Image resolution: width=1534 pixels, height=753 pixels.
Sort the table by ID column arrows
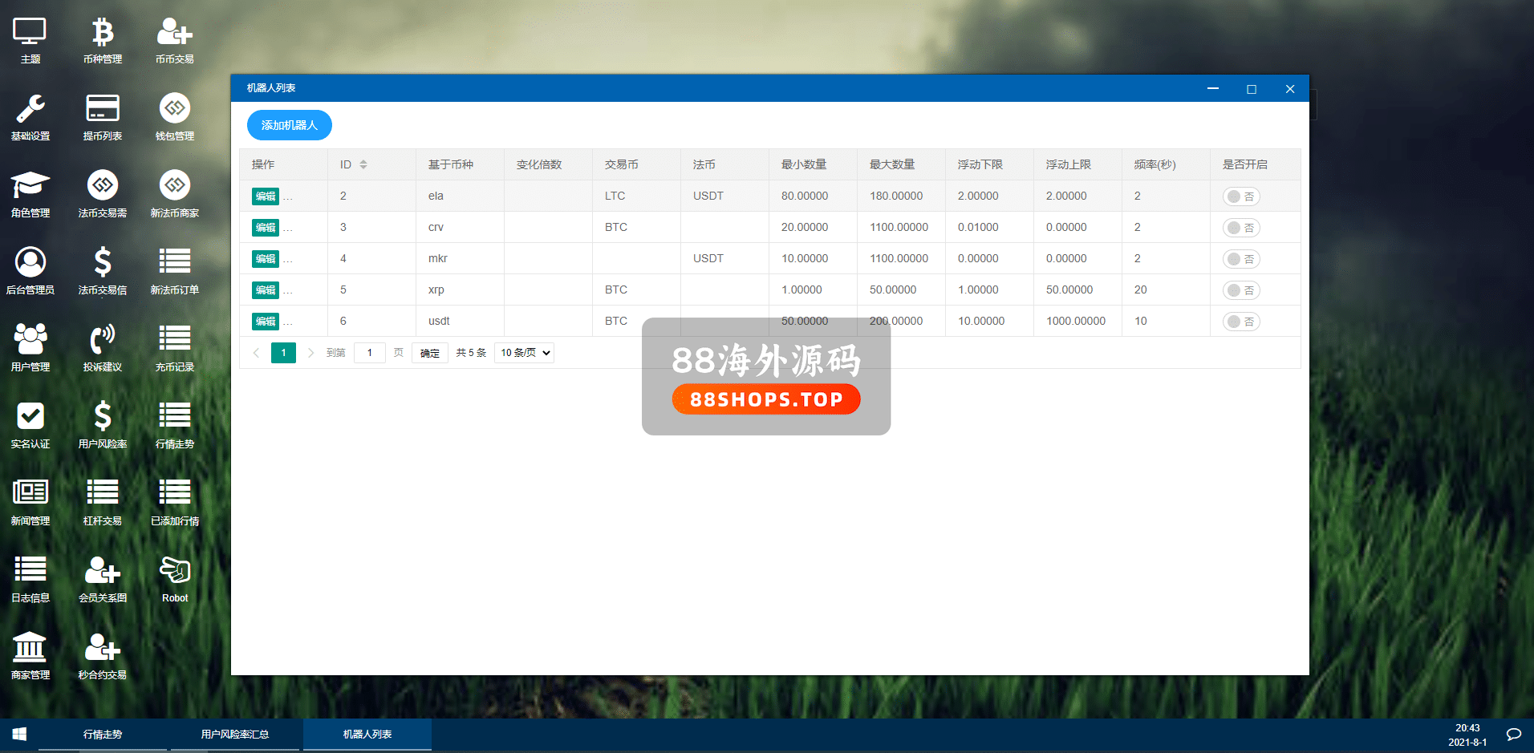coord(363,164)
